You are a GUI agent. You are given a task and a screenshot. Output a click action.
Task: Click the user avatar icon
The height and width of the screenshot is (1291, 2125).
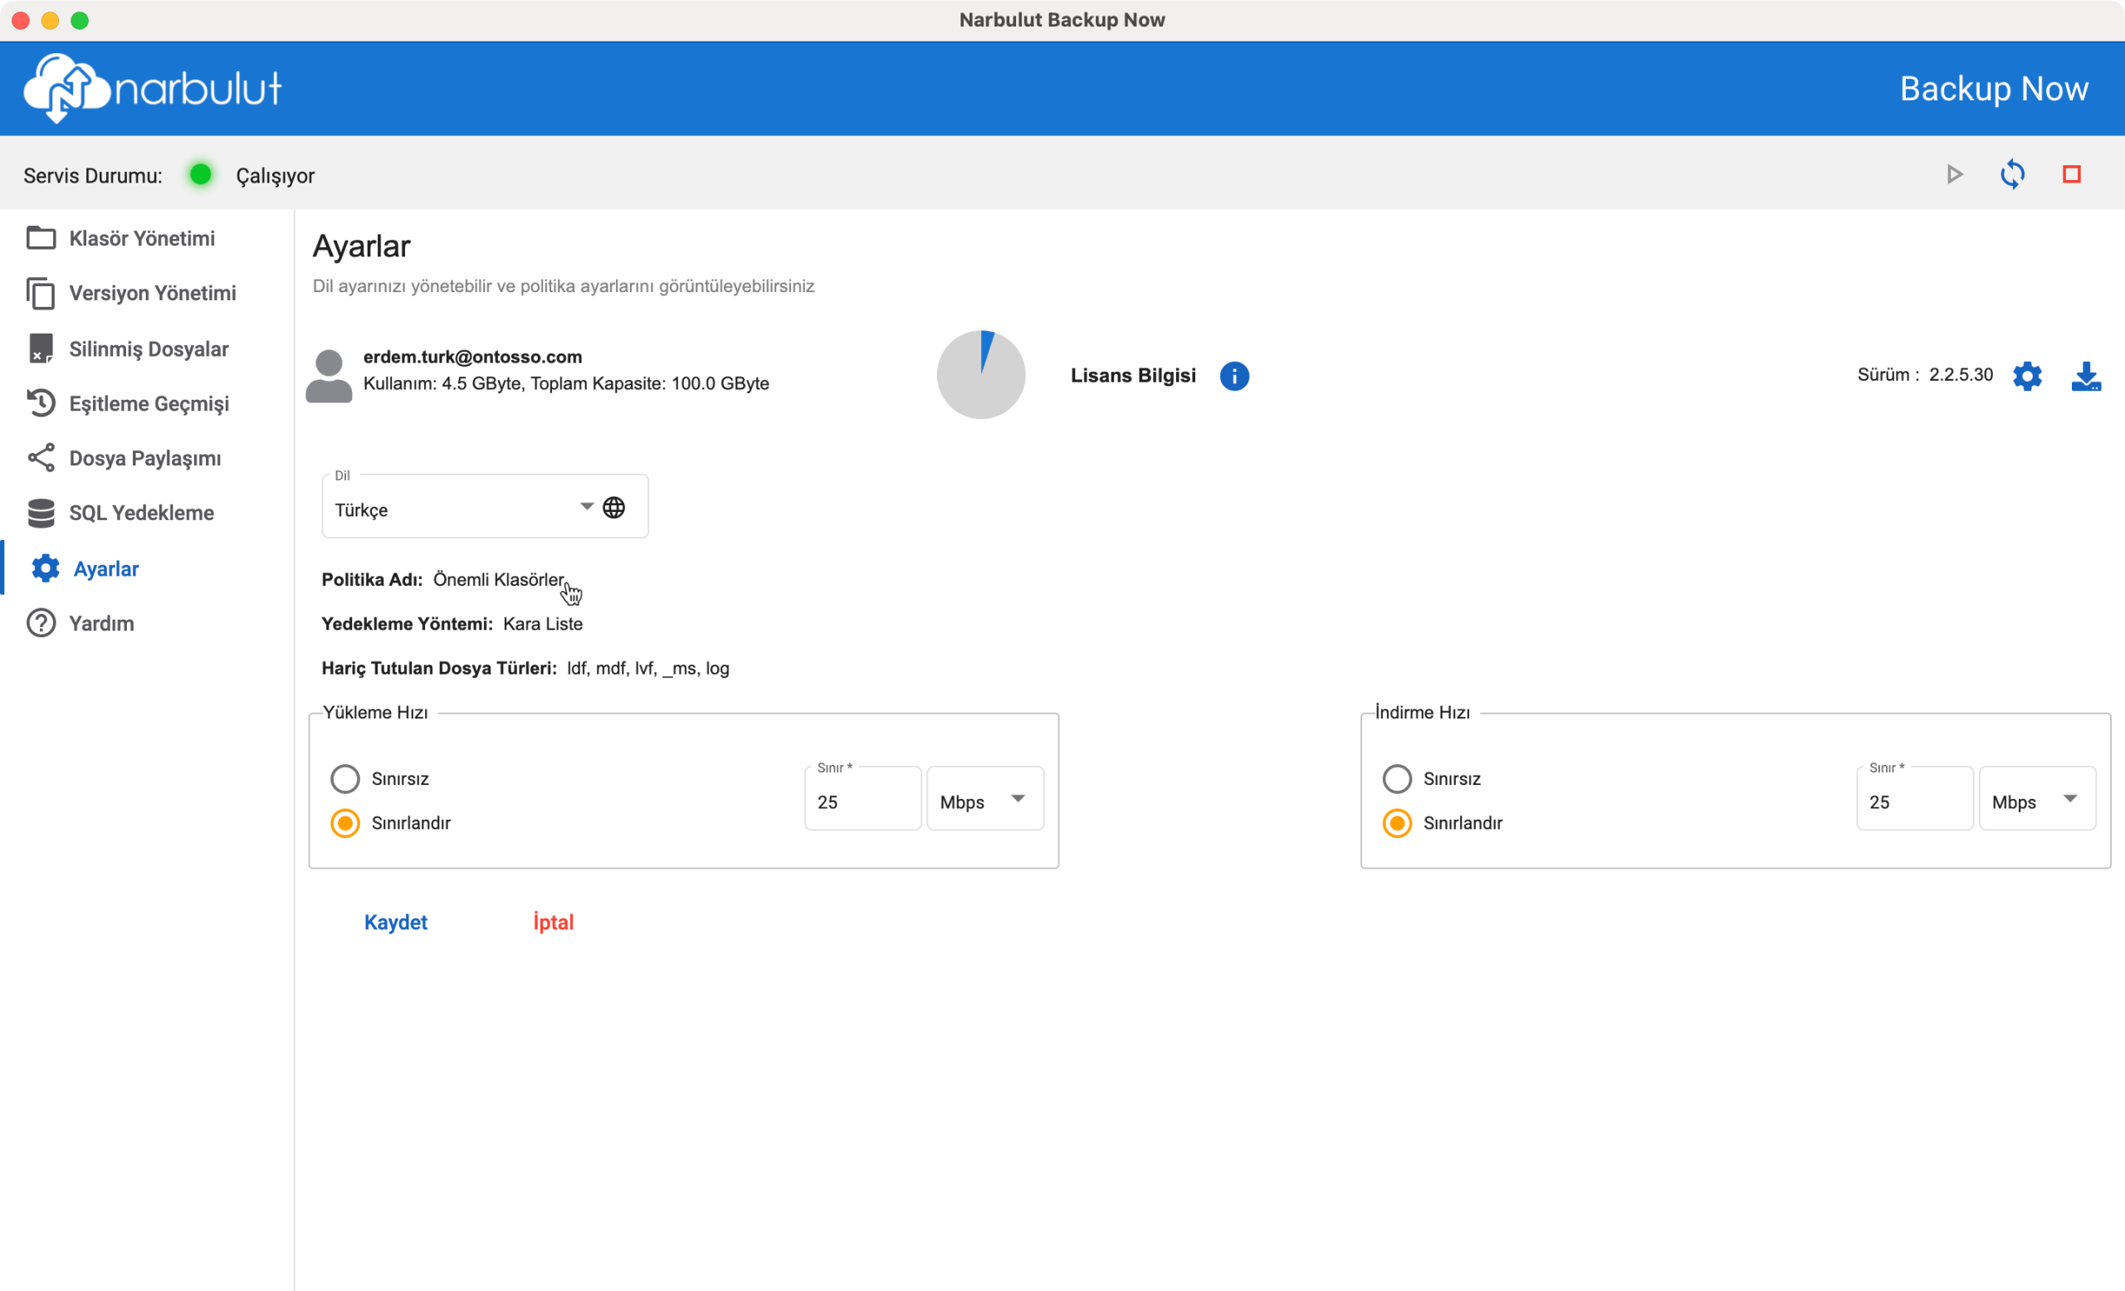coord(329,376)
